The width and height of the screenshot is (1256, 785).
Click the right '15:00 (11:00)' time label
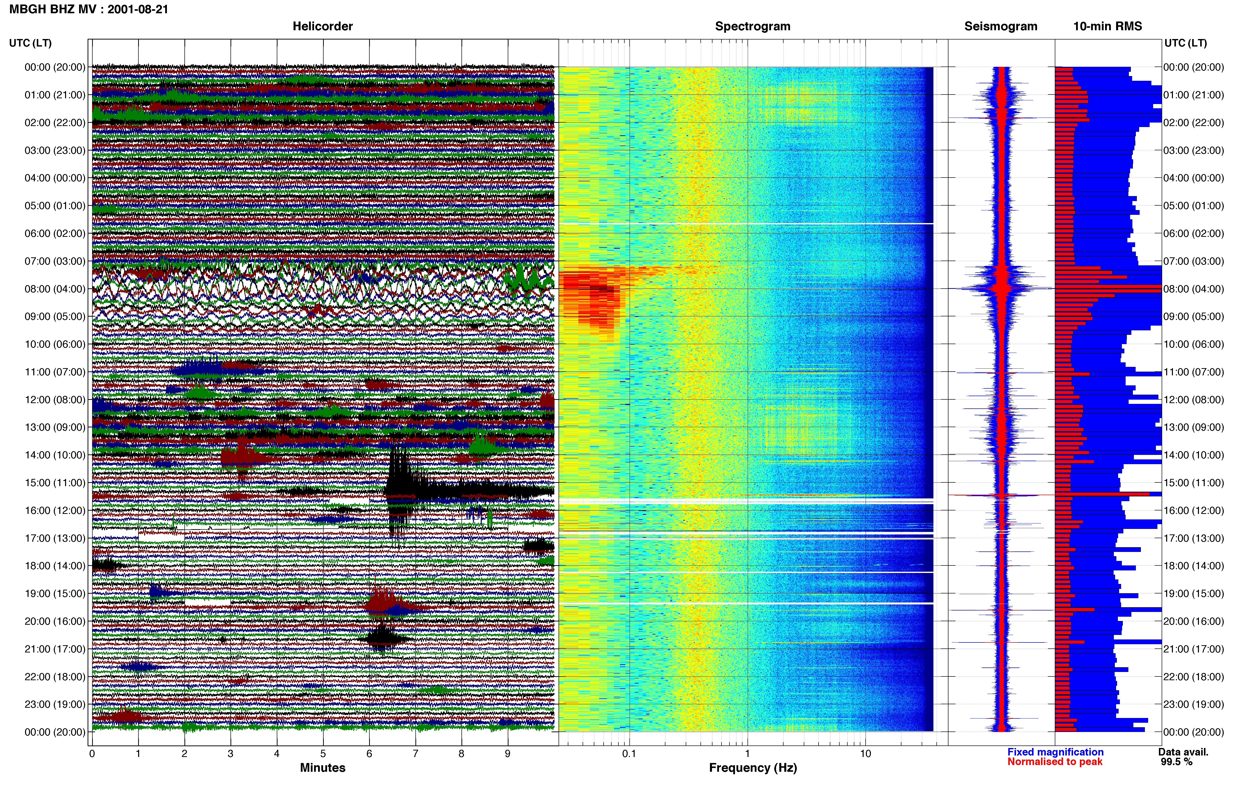pos(1194,482)
